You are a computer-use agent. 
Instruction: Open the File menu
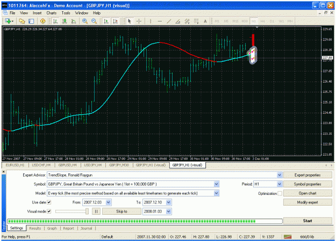coord(12,13)
